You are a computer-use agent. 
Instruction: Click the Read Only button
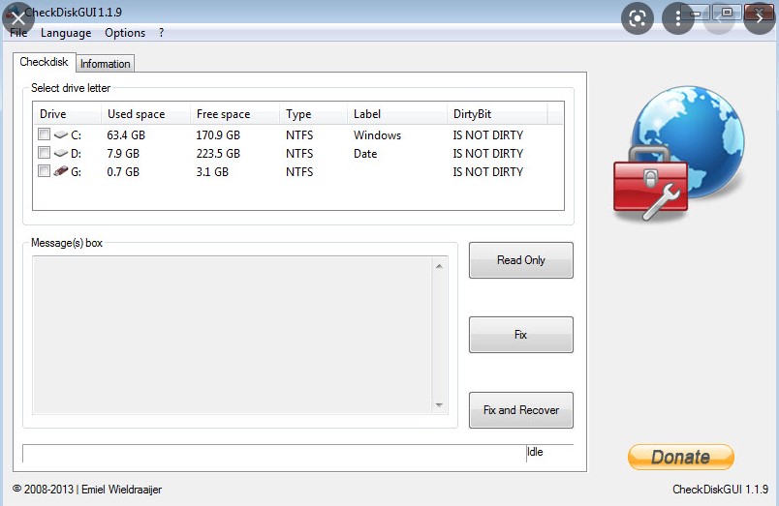pos(521,260)
